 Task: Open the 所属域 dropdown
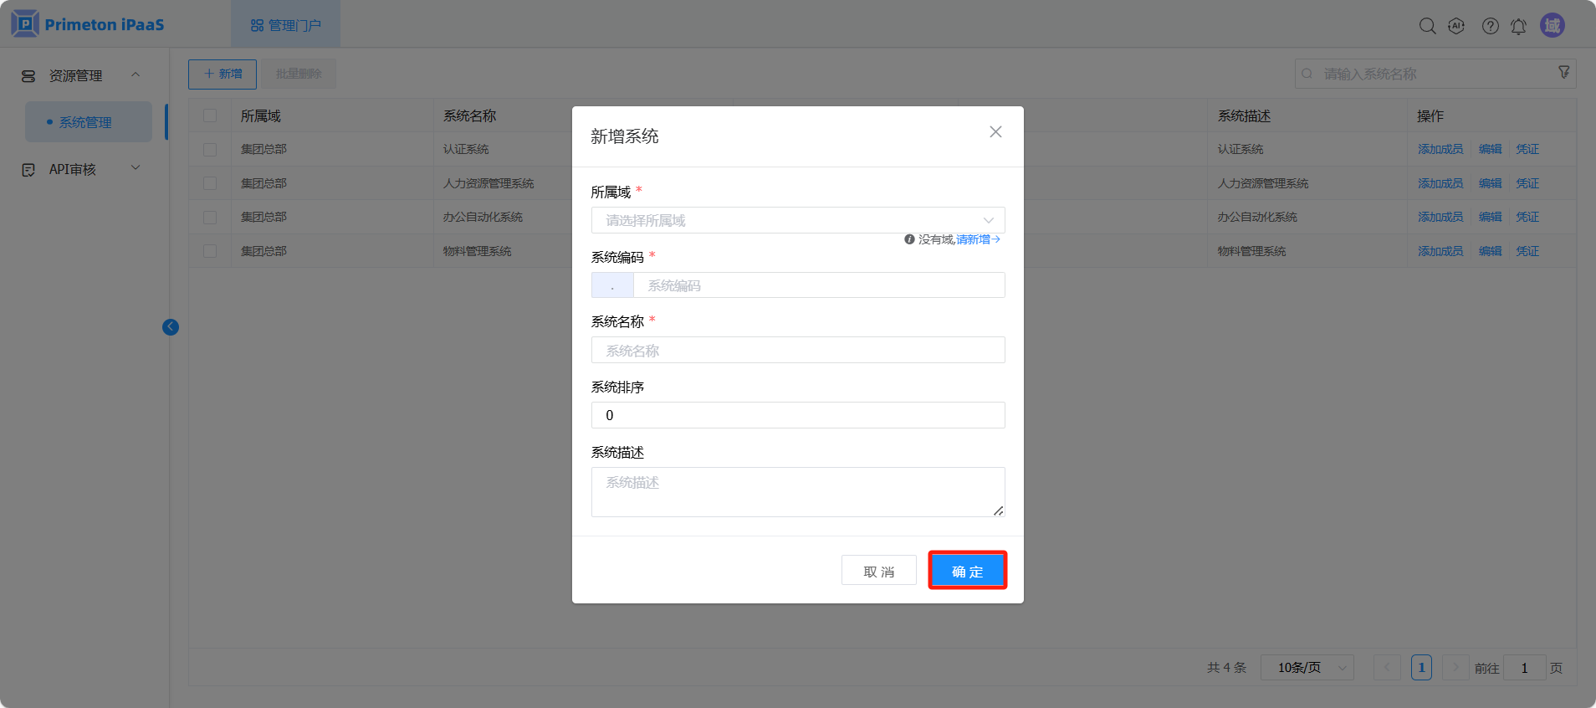click(797, 220)
